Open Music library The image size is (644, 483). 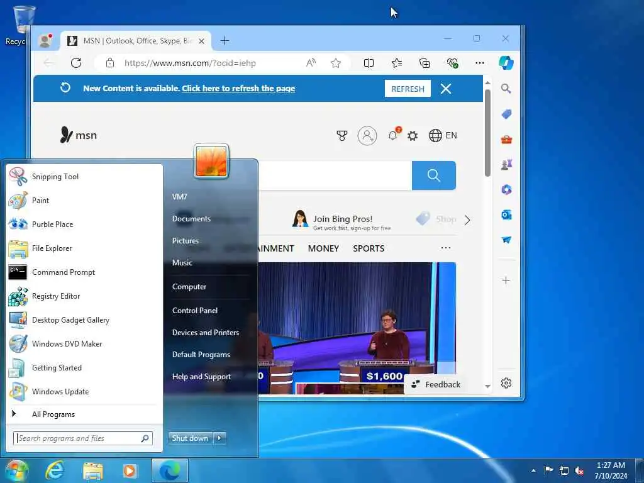182,263
